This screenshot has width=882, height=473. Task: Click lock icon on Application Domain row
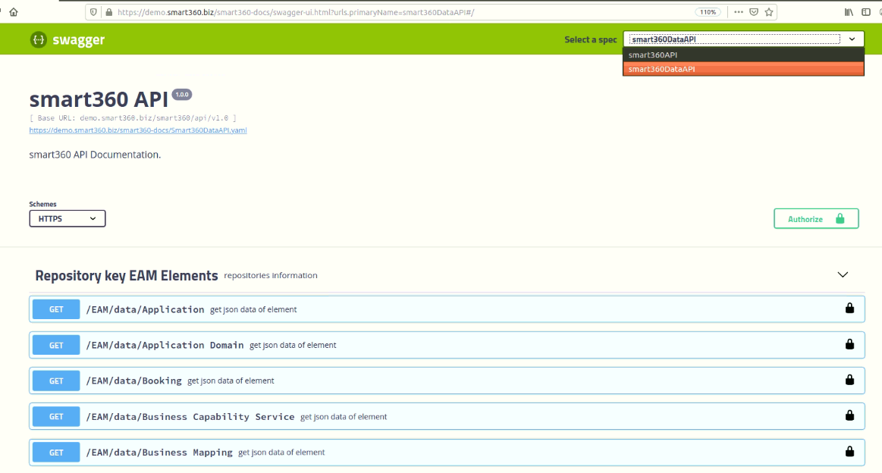pyautogui.click(x=849, y=344)
